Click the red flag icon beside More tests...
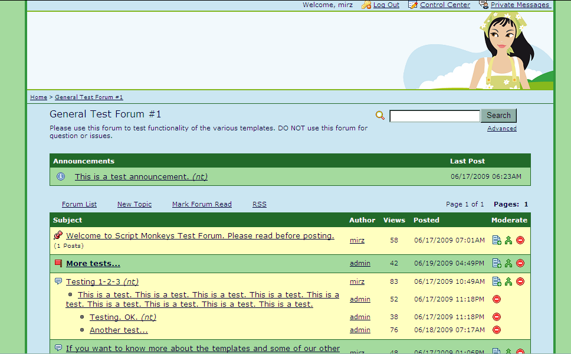Screen dimensions: 571x354 pyautogui.click(x=58, y=263)
